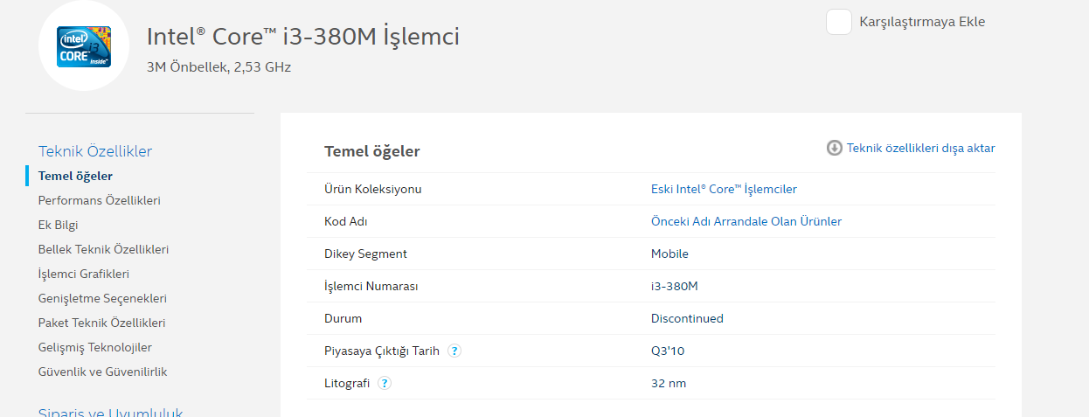Screen dimensions: 1089x417
Task: Select Genişletme Seçenekleri in sidebar
Action: [102, 298]
